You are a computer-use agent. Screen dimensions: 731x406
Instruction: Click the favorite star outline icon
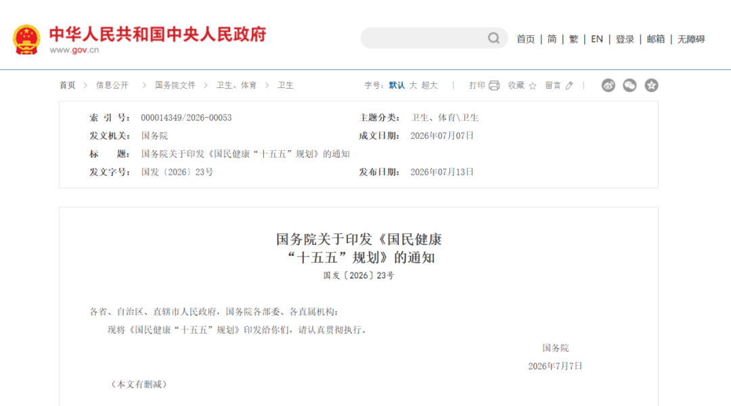click(533, 86)
